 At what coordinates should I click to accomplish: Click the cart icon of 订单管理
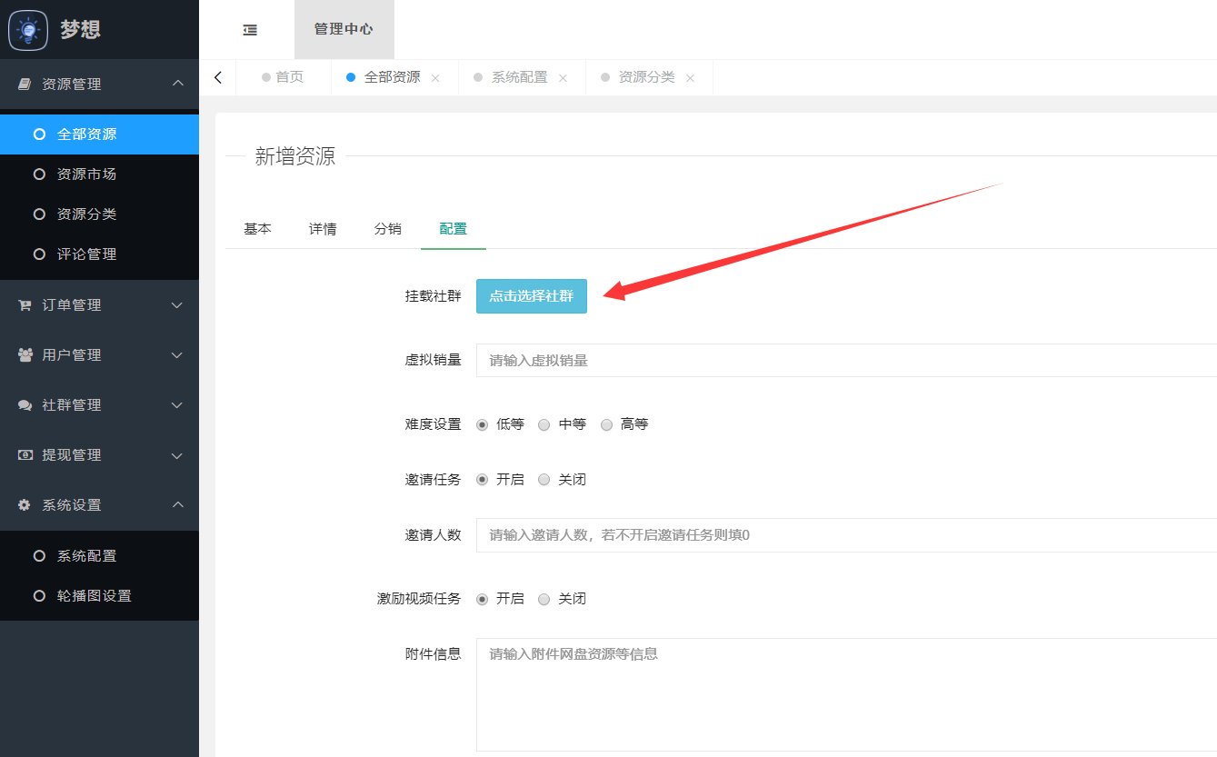pyautogui.click(x=25, y=305)
